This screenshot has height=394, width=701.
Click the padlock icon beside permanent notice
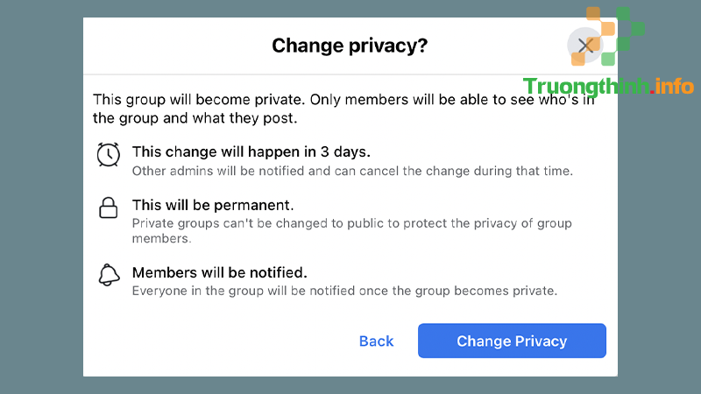pyautogui.click(x=108, y=208)
